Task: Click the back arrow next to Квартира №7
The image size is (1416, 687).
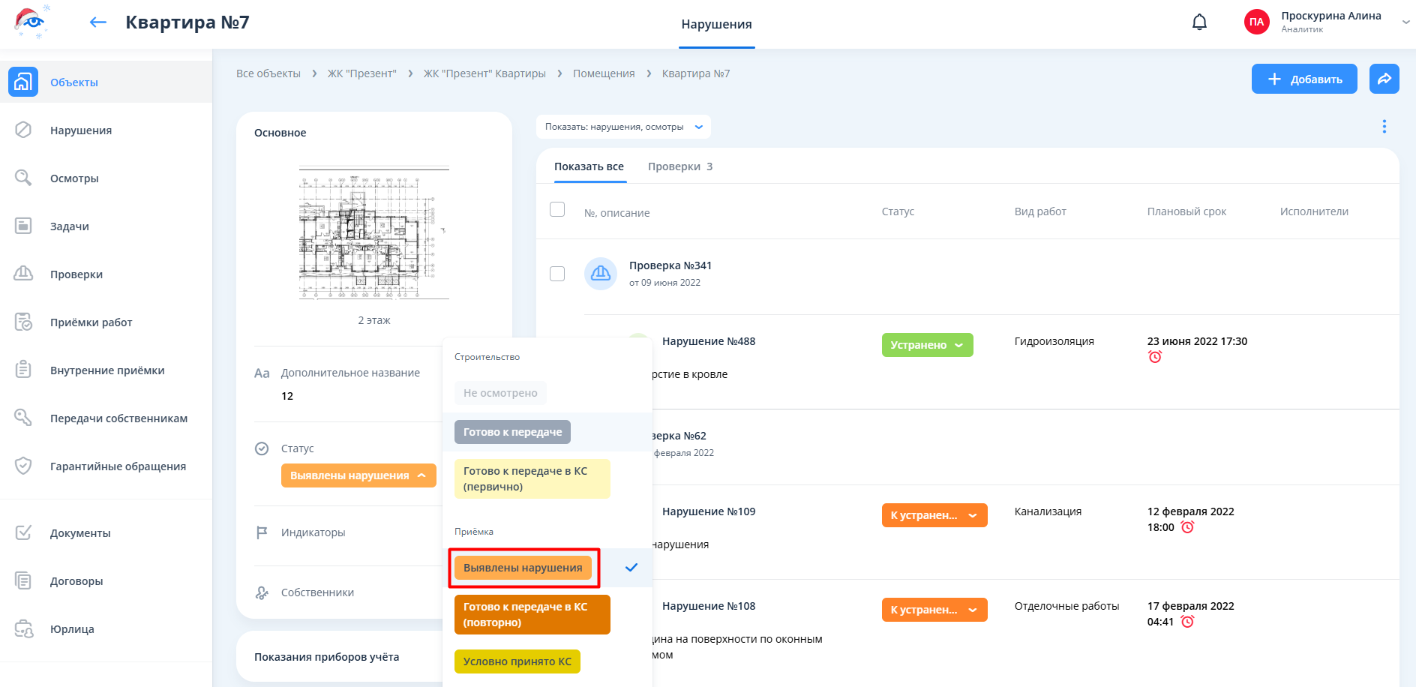Action: coord(97,22)
